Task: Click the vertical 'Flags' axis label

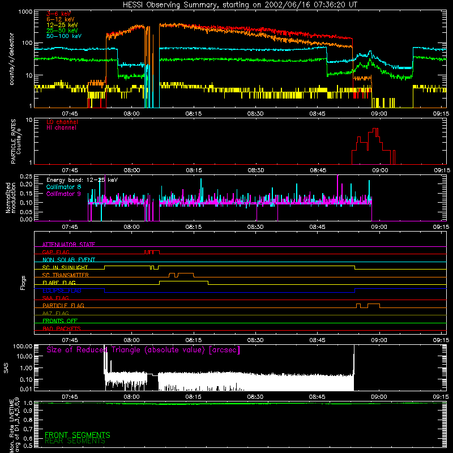Action: (x=23, y=283)
